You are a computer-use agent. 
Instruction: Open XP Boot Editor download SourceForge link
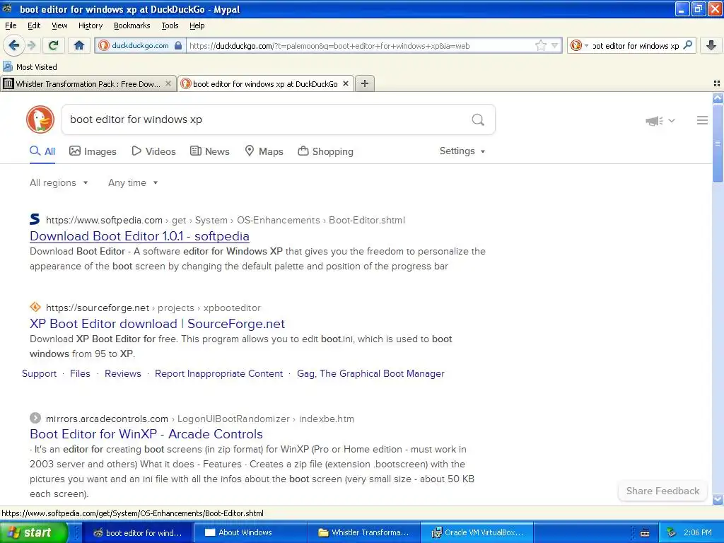click(158, 324)
